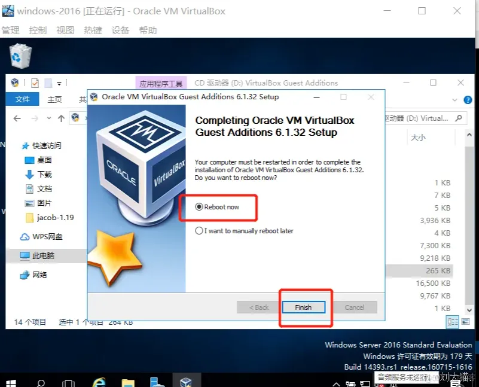Screen dimensions: 479x387
Task: Click the new folder icon in quick access toolbar
Action: (x=48, y=83)
